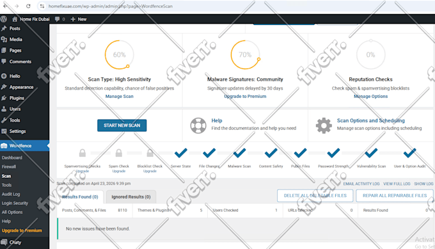Viewport: 435px width, 249px height.
Task: Click the File Changes checkmark
Action: pyautogui.click(x=209, y=153)
